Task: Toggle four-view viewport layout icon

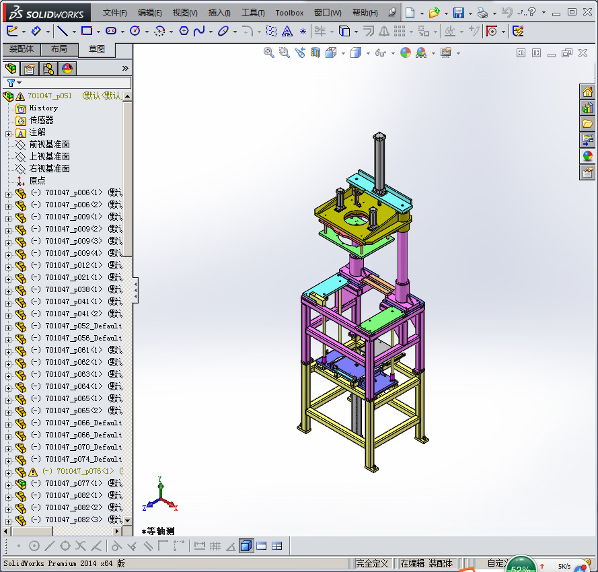Action: pyautogui.click(x=277, y=546)
